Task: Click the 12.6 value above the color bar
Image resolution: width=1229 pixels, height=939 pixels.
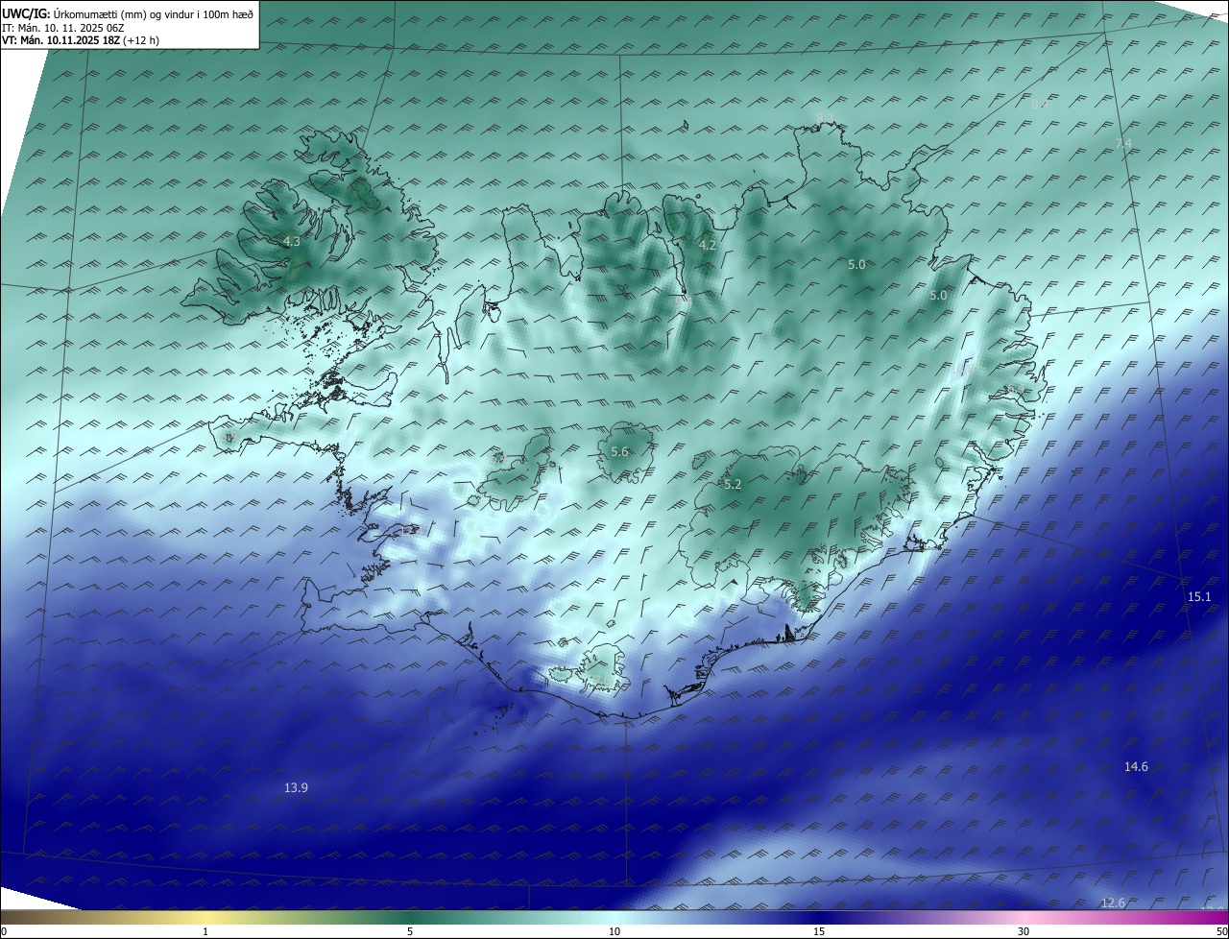Action: point(1113,903)
